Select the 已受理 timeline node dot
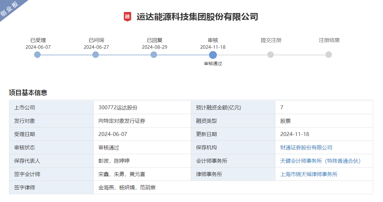 (x=37, y=55)
